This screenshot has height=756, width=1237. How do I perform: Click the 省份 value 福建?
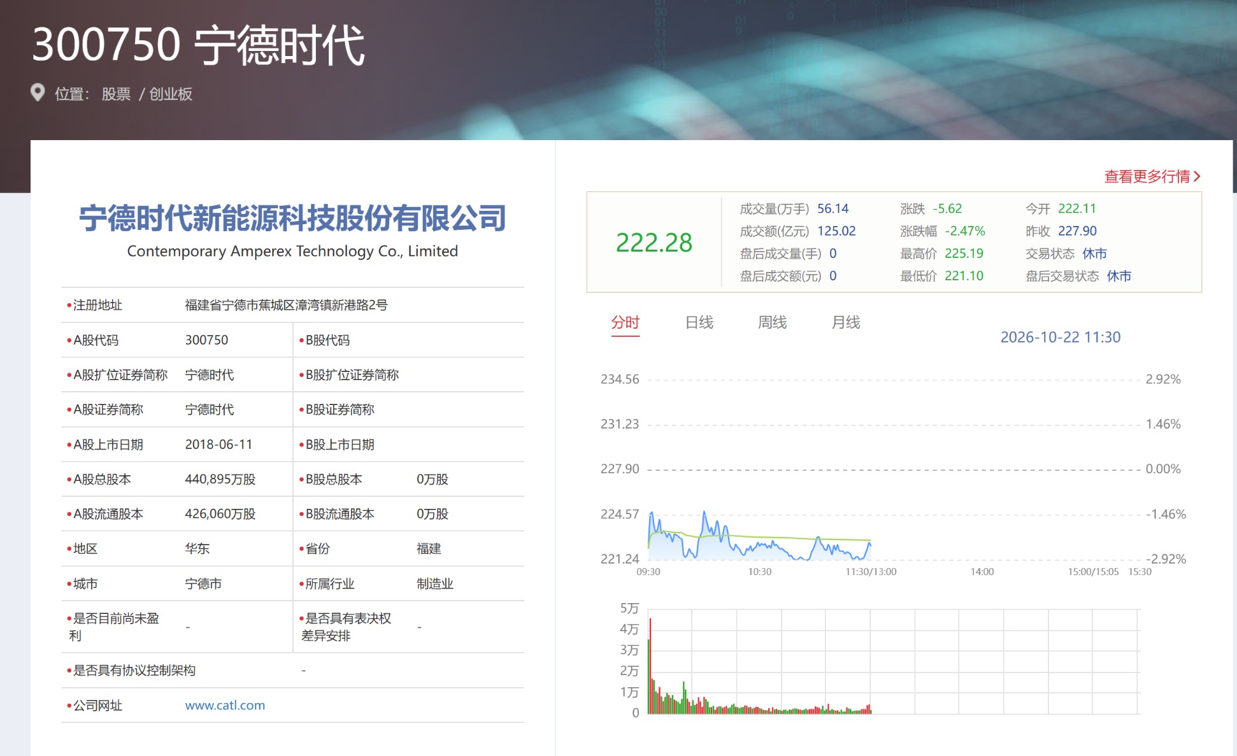[429, 548]
